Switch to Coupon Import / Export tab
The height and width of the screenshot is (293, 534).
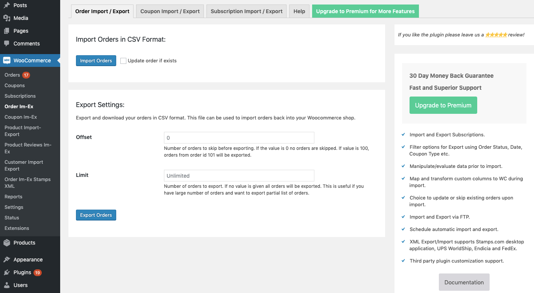click(170, 11)
